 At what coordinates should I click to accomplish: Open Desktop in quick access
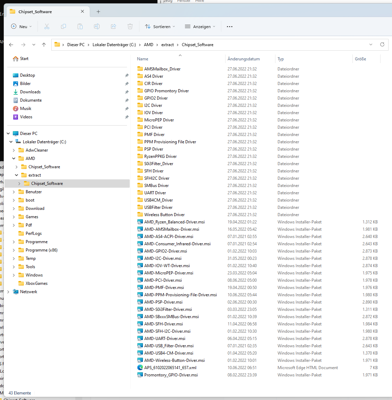(x=24, y=75)
